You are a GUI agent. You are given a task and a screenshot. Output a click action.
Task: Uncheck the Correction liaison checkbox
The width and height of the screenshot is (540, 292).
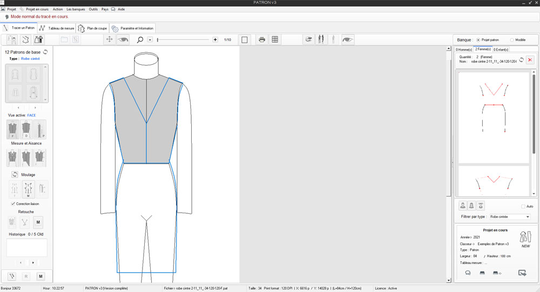pos(13,203)
